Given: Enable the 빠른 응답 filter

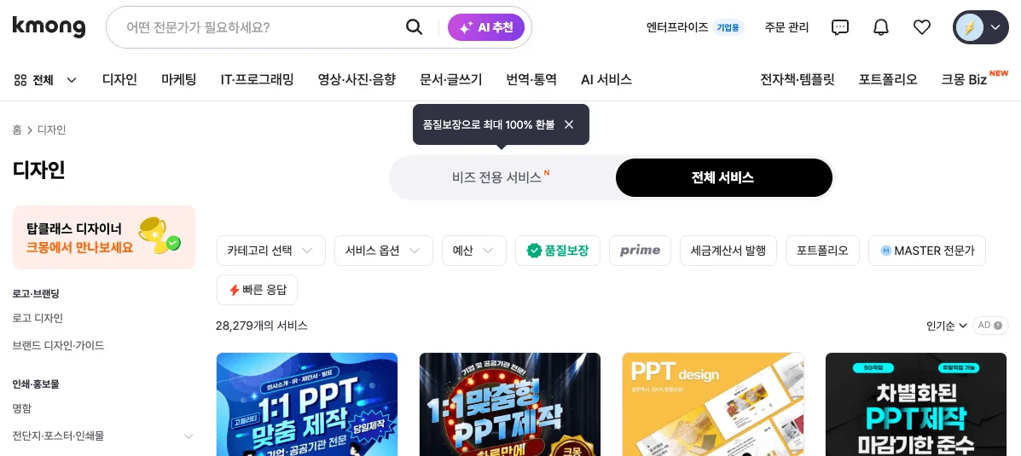Looking at the screenshot, I should click(257, 290).
